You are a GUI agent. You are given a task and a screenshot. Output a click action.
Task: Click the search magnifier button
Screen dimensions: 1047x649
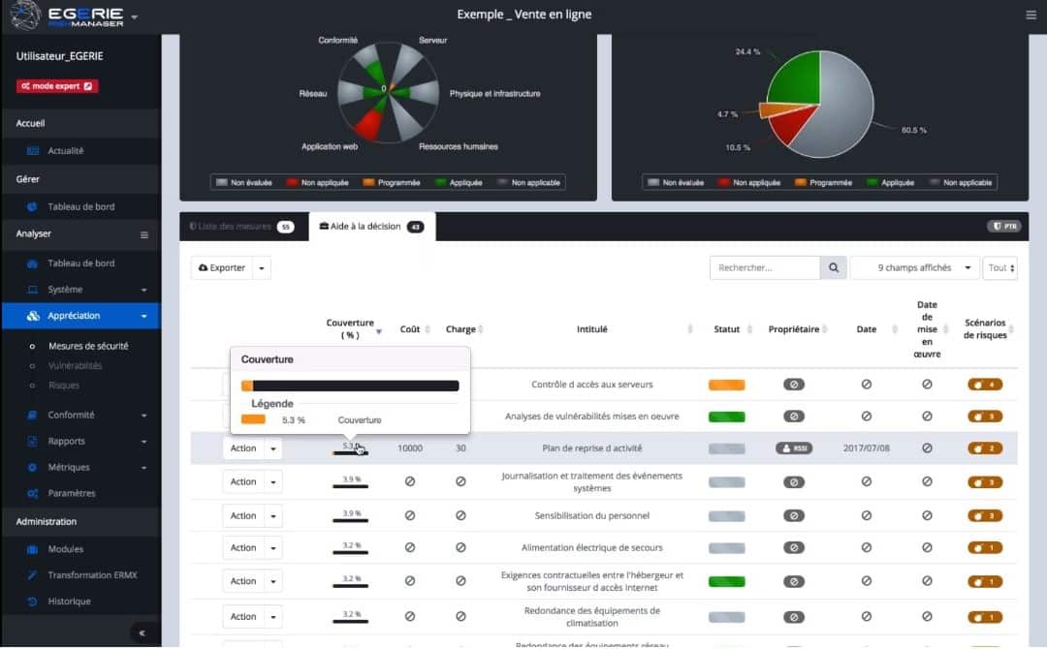point(834,267)
